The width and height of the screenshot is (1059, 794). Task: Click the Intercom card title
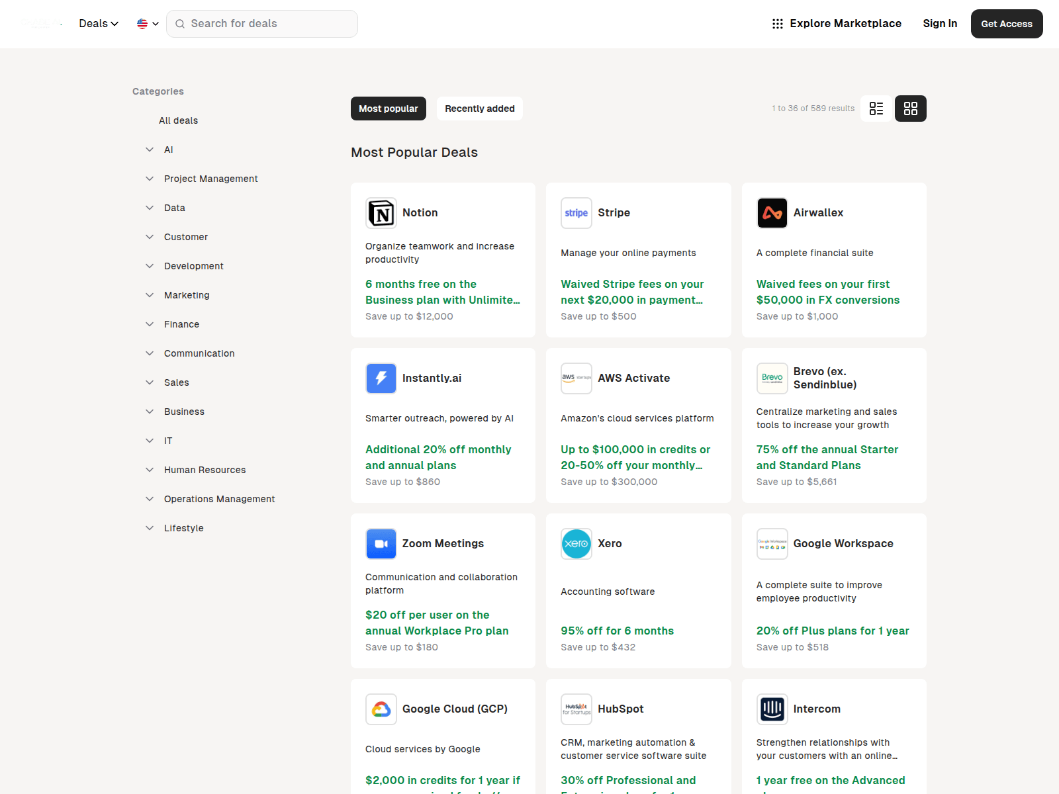click(x=817, y=709)
